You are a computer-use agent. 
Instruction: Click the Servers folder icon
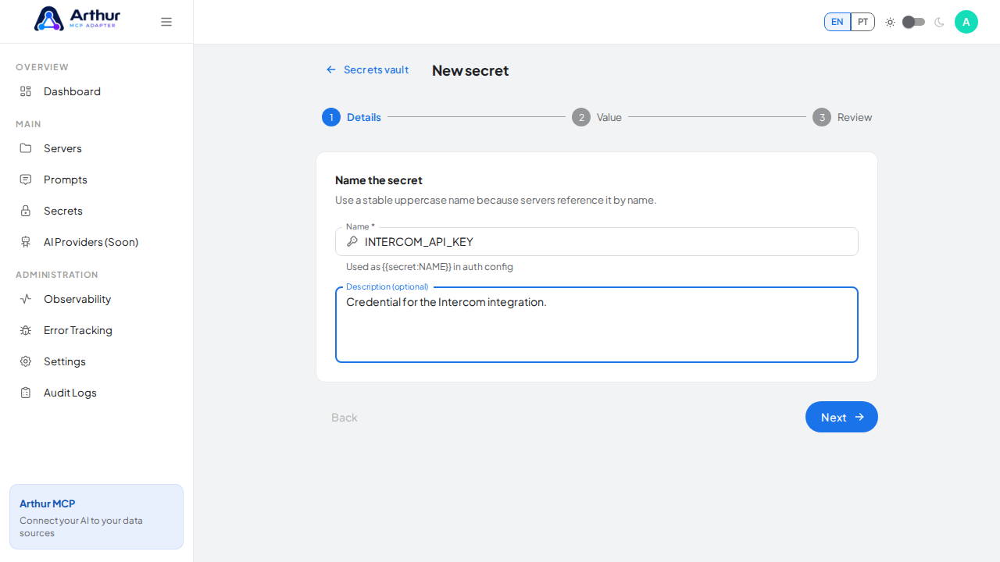[26, 148]
